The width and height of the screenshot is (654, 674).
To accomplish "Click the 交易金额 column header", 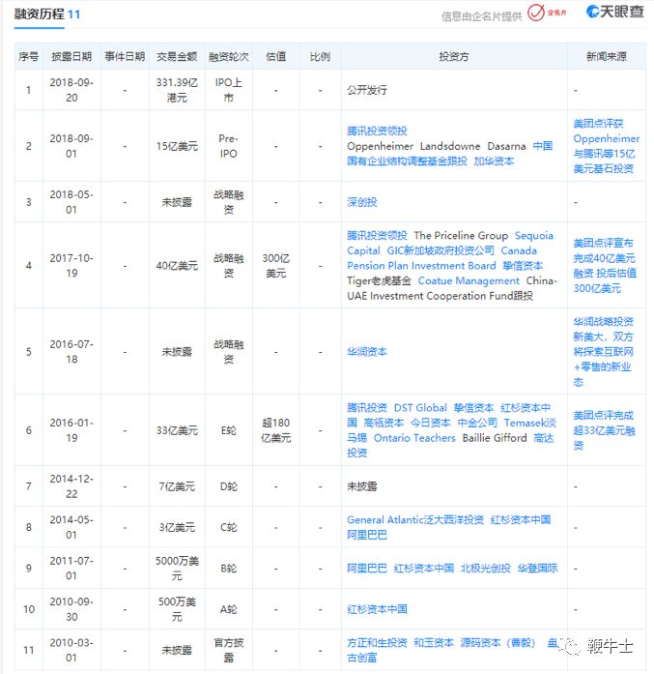I will pyautogui.click(x=177, y=56).
